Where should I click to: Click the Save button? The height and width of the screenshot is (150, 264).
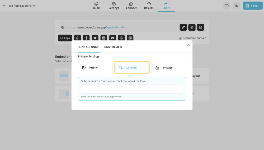(x=253, y=6)
